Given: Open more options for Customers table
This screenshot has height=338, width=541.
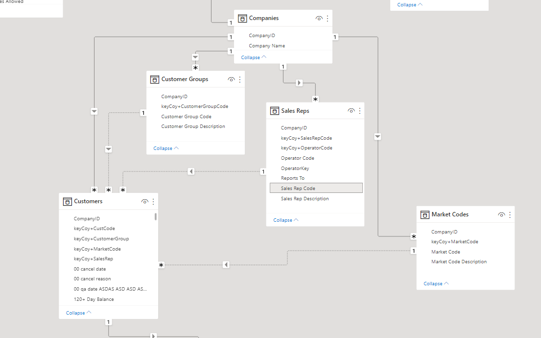Looking at the screenshot, I should click(153, 201).
